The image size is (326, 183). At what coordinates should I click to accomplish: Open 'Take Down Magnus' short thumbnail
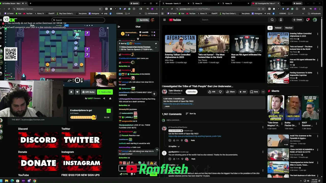click(276, 108)
